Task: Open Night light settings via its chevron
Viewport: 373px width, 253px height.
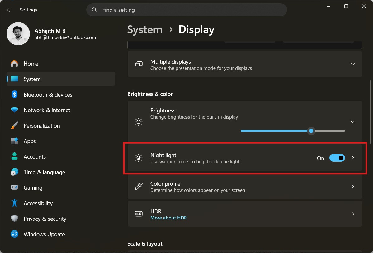Action: click(352, 158)
